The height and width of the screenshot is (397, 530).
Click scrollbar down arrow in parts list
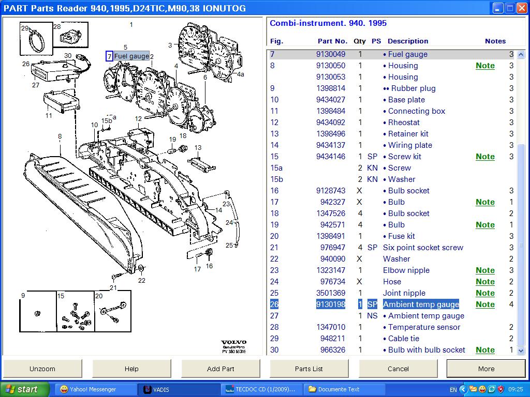(521, 350)
